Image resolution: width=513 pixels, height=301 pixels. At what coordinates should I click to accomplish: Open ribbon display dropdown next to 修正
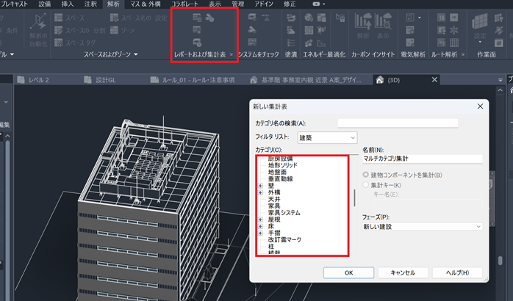tap(324, 4)
